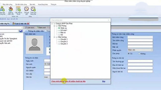
Task: Open the Báo biểu menu
Action: [x=32, y=4]
